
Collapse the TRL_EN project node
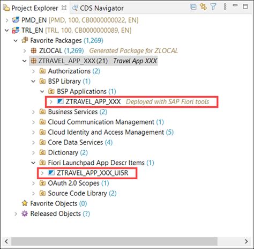click(x=7, y=31)
